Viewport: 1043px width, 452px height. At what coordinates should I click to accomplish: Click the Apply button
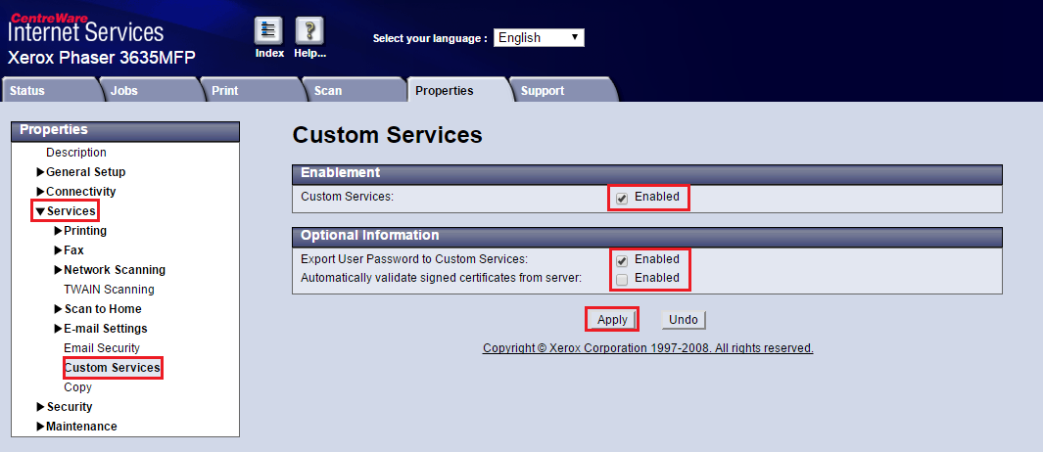[x=612, y=320]
